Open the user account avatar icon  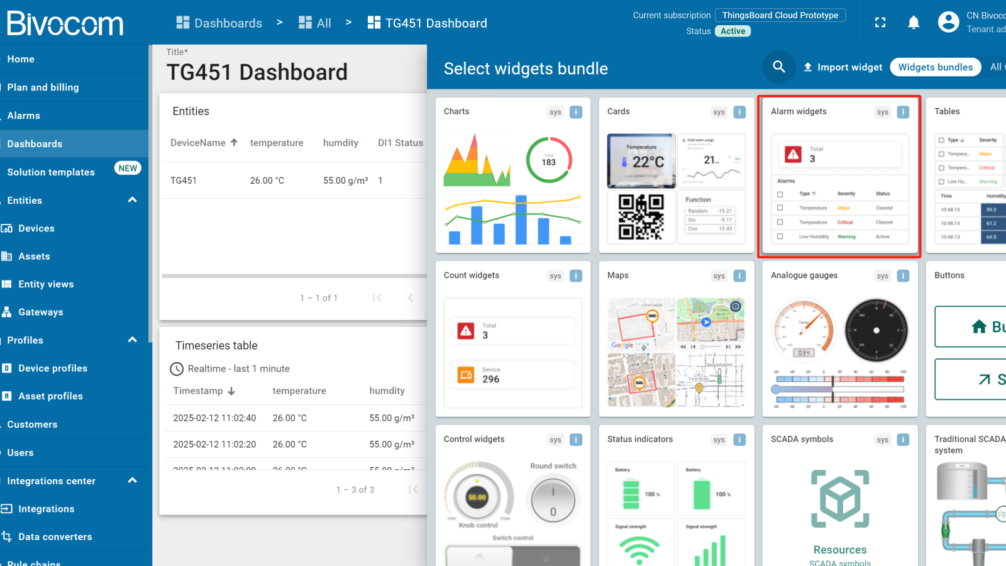coord(948,22)
